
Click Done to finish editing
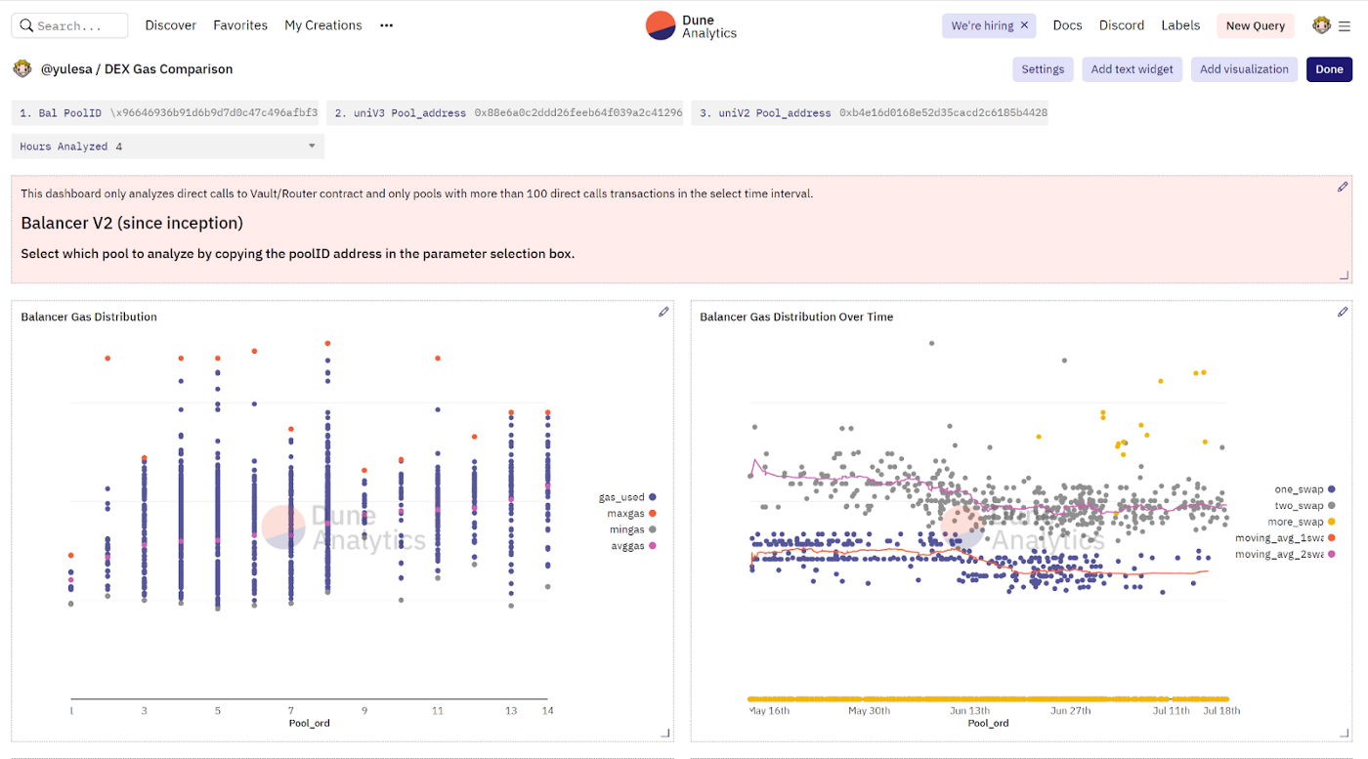click(1329, 69)
